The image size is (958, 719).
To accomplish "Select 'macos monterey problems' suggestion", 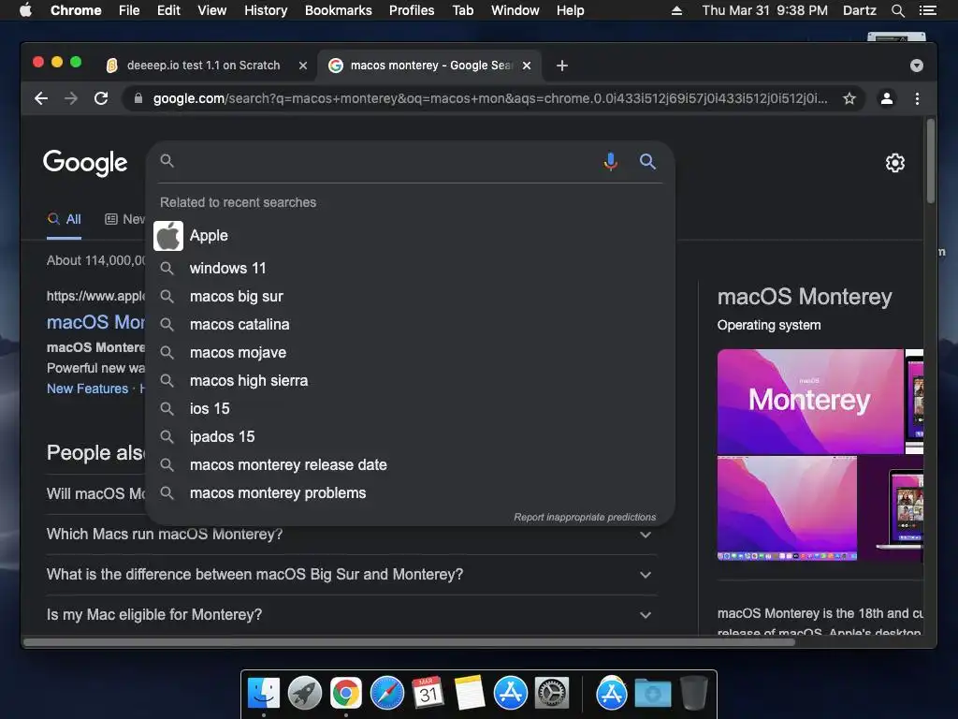I will pyautogui.click(x=410, y=493).
